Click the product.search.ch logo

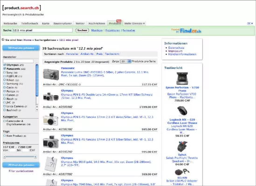(x=21, y=8)
